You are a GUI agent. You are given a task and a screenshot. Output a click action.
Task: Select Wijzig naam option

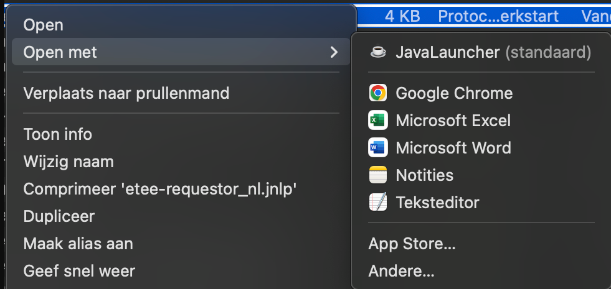point(69,162)
